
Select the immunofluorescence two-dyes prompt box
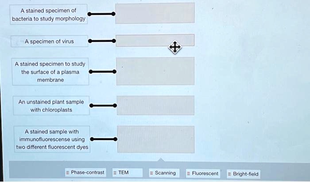click(x=52, y=140)
